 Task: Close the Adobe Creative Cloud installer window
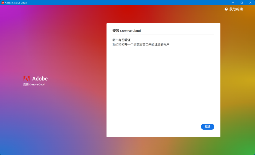pyautogui.click(x=250, y=3)
